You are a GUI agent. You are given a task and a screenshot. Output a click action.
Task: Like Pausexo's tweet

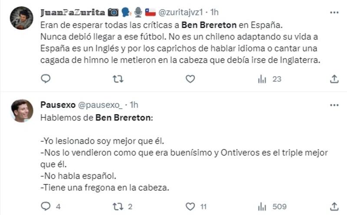[x=190, y=206]
